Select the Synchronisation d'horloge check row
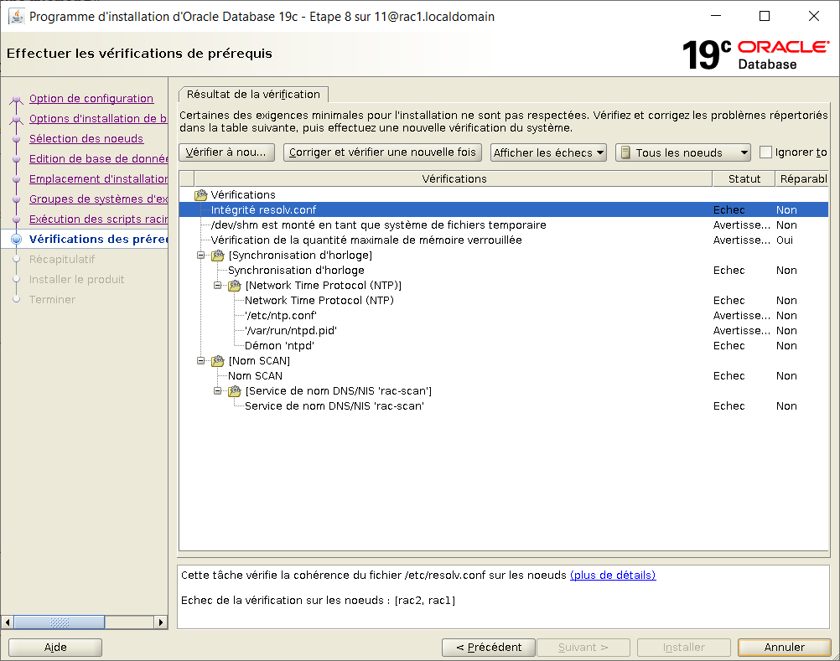Viewport: 840px width, 661px height. (x=504, y=271)
